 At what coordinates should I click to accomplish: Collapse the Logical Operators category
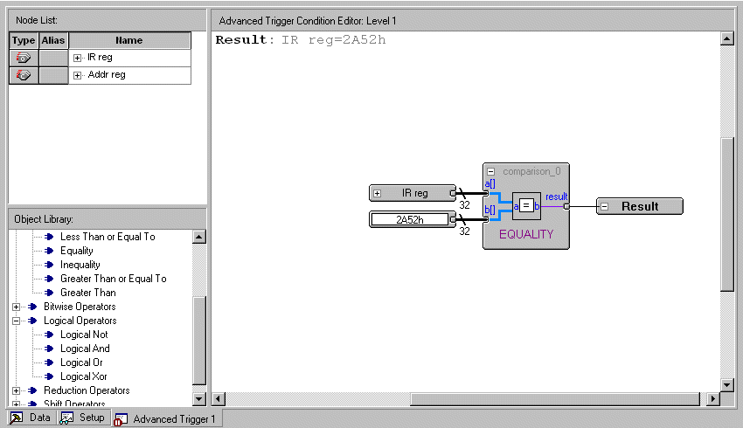pyautogui.click(x=17, y=321)
